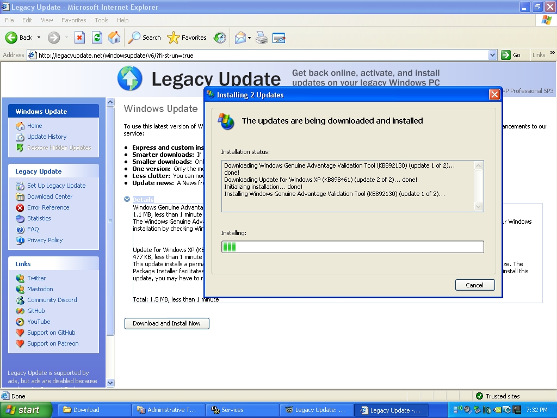Click the Forward arrow toolbar icon

(54, 38)
